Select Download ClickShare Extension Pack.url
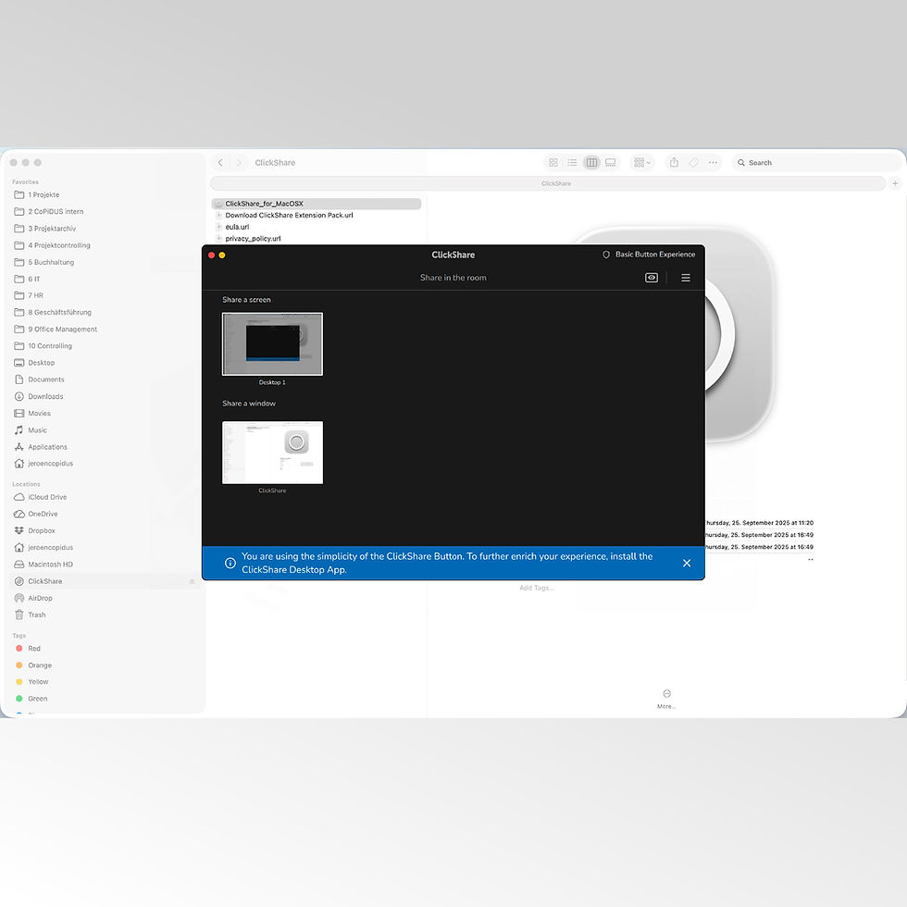 point(289,215)
